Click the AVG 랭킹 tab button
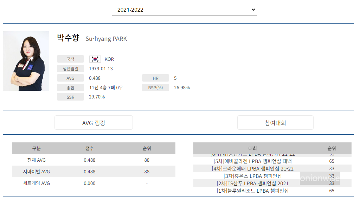Viewport: 354px width, 199px height. point(94,123)
